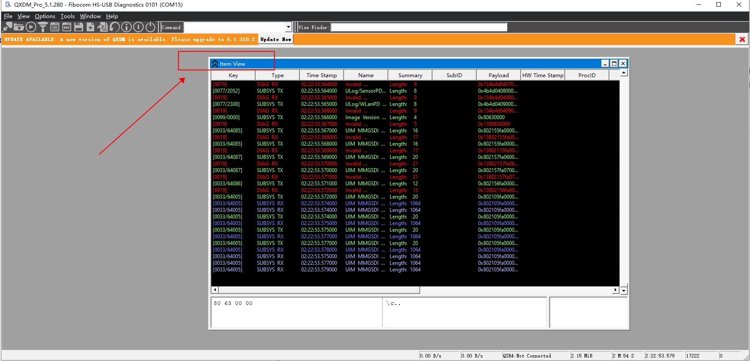Sort by the Type column header
The image size is (750, 361).
click(277, 75)
